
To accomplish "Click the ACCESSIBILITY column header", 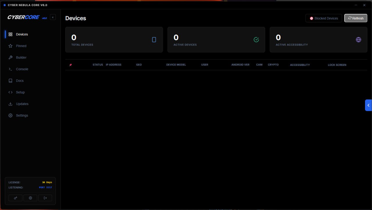I will (x=300, y=65).
